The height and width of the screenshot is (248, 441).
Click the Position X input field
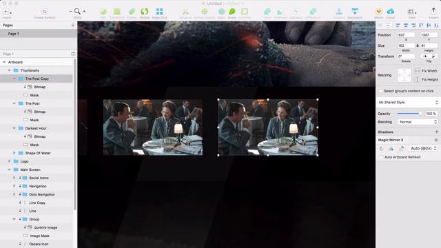click(x=406, y=35)
